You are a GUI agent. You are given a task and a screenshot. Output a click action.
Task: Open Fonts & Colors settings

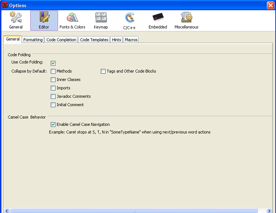(72, 20)
